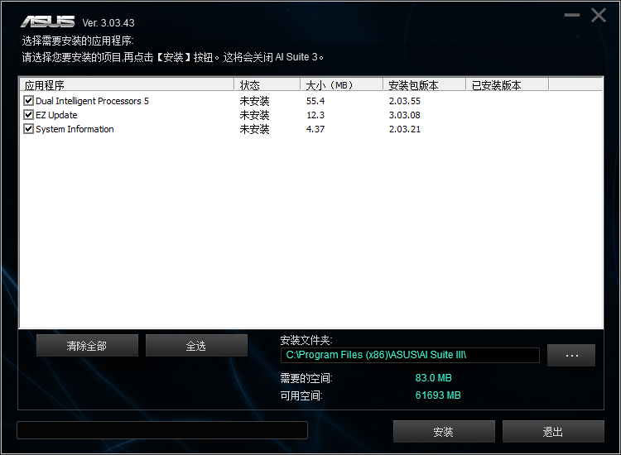Click the 清除全部 button
This screenshot has width=621, height=455.
(87, 346)
